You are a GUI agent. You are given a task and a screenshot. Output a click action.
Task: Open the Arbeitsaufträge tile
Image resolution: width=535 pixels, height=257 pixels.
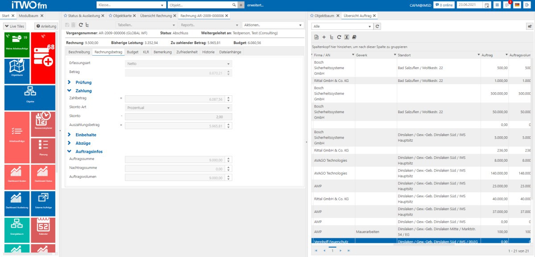point(16,138)
